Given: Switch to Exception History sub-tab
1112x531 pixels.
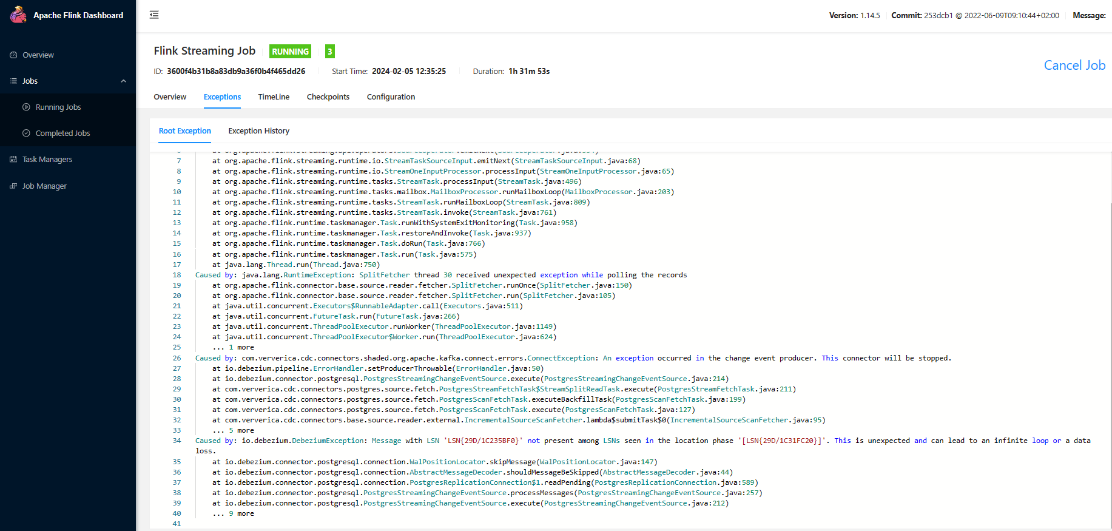Looking at the screenshot, I should tap(259, 130).
